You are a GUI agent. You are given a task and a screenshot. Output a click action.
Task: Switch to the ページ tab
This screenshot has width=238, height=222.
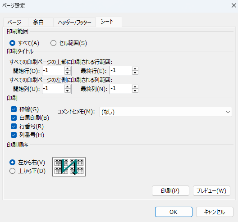16,23
